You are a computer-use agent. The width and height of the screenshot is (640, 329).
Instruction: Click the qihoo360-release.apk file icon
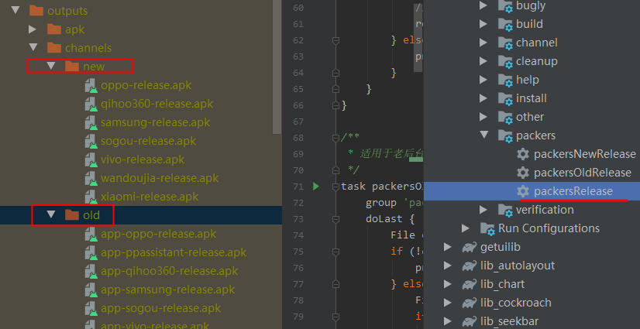click(91, 104)
